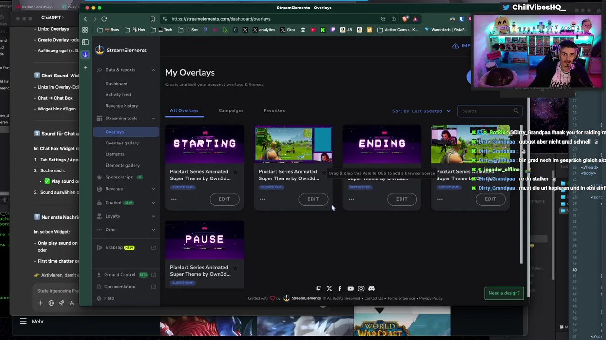Screen dimensions: 606x340
Task: Click the Brave rewards triangle icon
Action: click(x=415, y=19)
